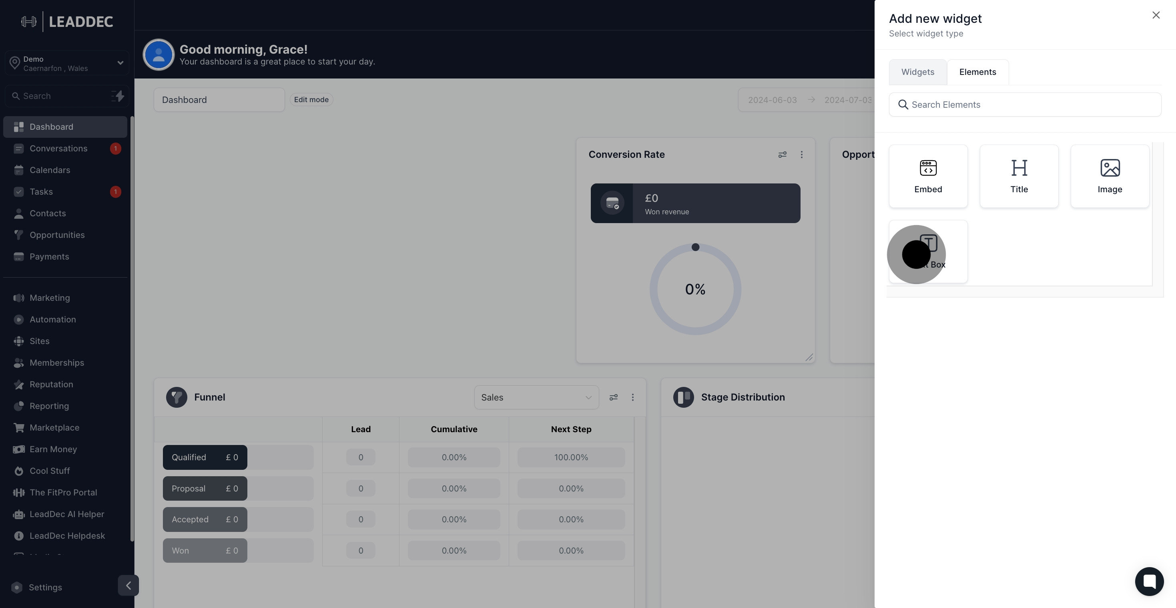Click the 2024-06-03 start date
Image resolution: width=1176 pixels, height=608 pixels.
point(773,100)
